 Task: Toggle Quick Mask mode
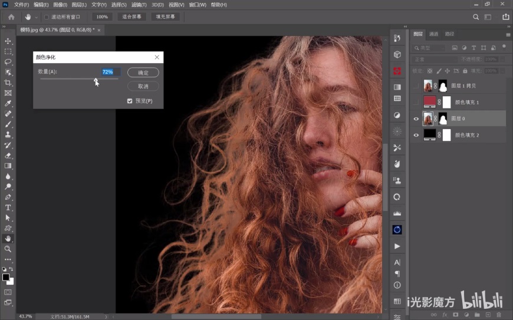coord(8,292)
